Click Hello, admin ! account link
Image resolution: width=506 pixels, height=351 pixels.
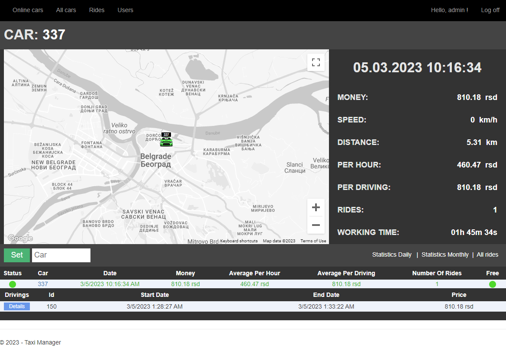coord(450,10)
